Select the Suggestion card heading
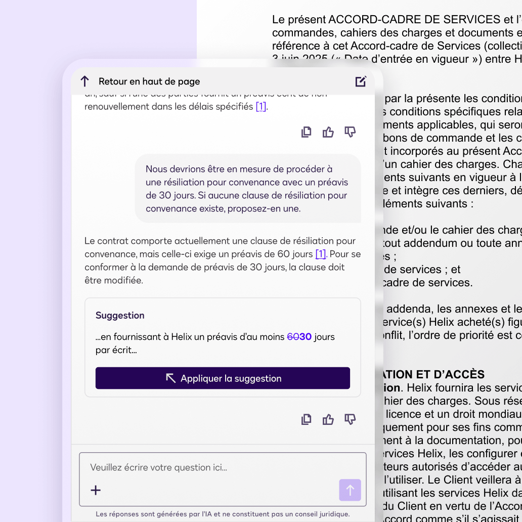 (120, 315)
